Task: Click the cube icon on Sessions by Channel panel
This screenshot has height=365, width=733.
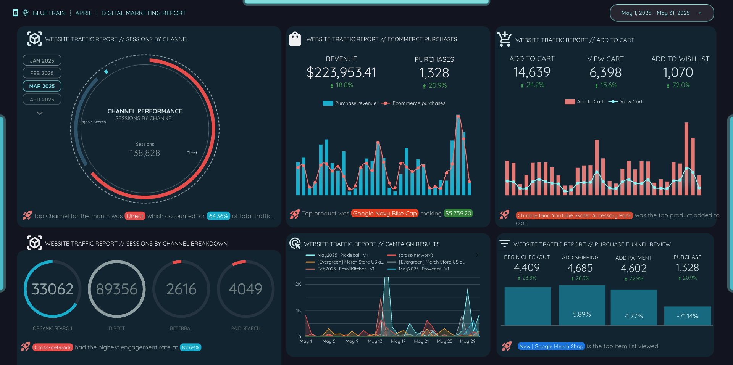Action: (34, 39)
